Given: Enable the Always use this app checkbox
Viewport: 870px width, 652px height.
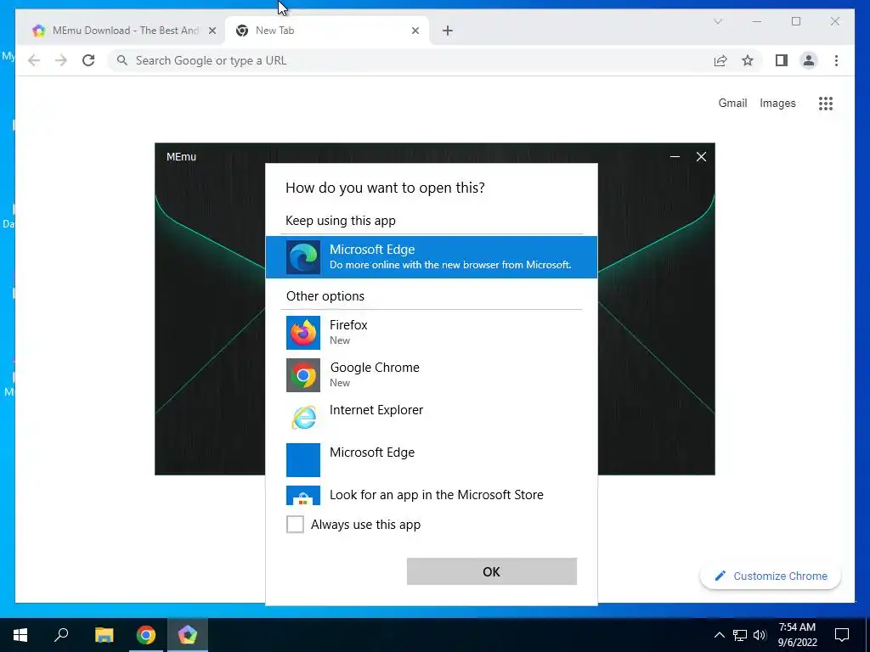Looking at the screenshot, I should (x=295, y=524).
